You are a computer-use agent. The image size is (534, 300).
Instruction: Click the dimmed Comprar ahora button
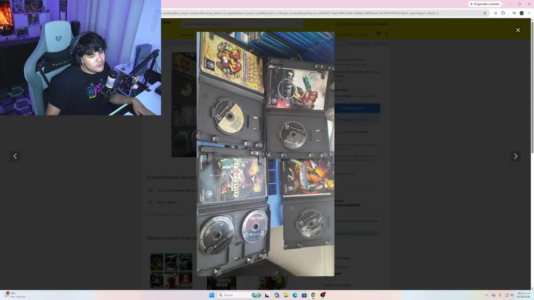(x=357, y=108)
